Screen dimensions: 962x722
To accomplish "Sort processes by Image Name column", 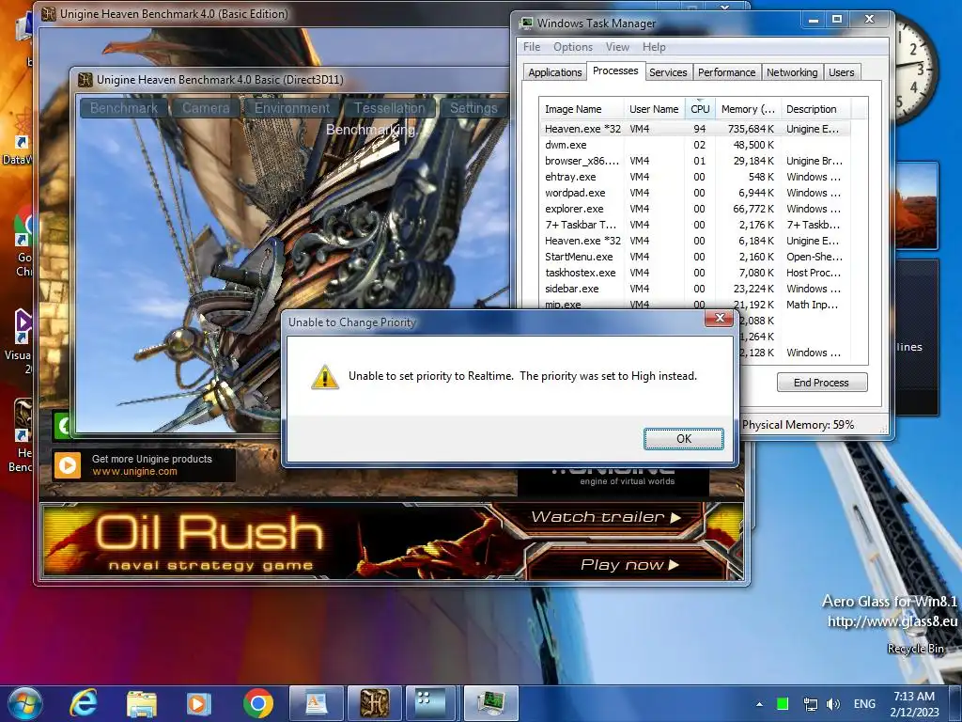I will coord(581,109).
